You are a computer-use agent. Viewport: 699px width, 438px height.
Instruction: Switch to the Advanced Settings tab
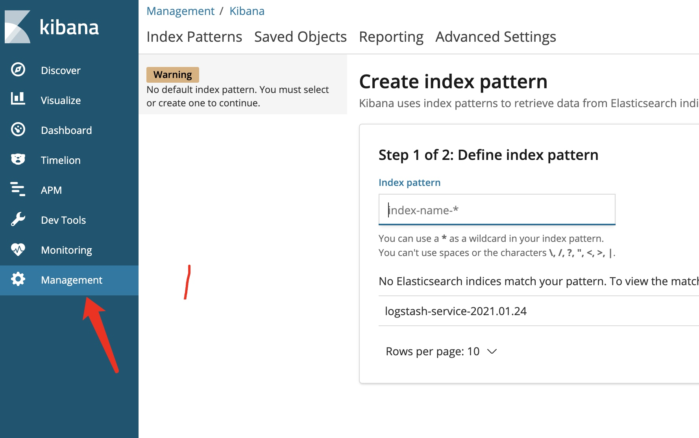(x=496, y=37)
